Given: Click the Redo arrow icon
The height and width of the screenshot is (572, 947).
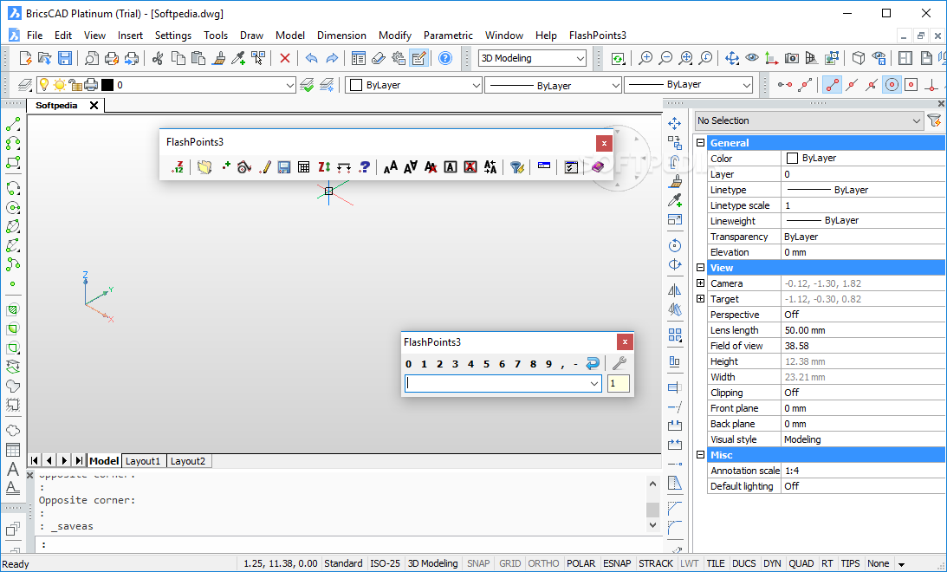Looking at the screenshot, I should click(x=332, y=58).
